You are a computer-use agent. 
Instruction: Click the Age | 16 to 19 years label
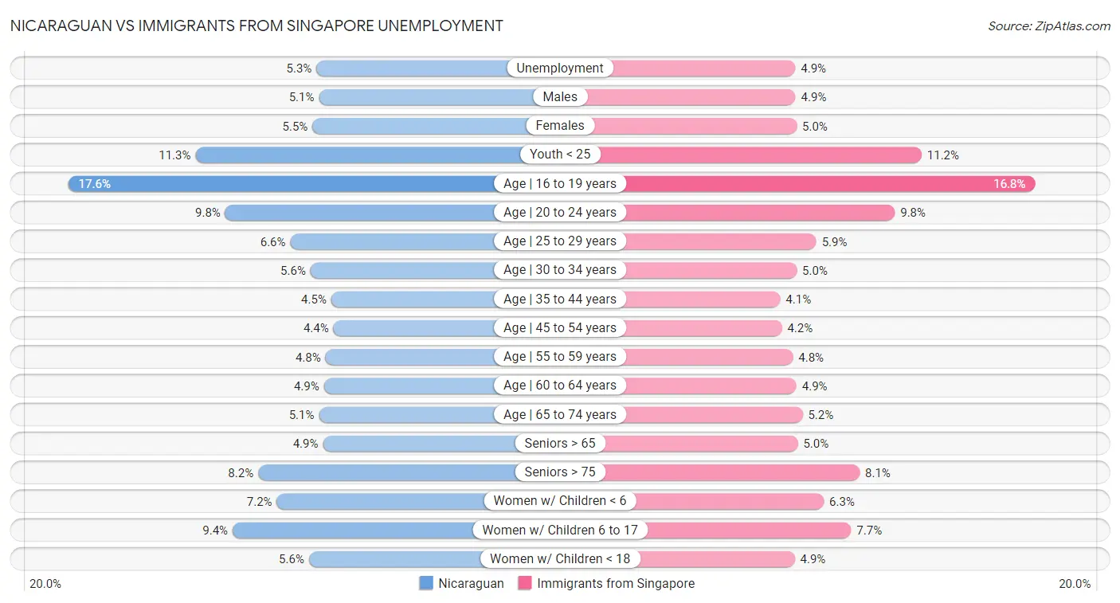(x=560, y=184)
